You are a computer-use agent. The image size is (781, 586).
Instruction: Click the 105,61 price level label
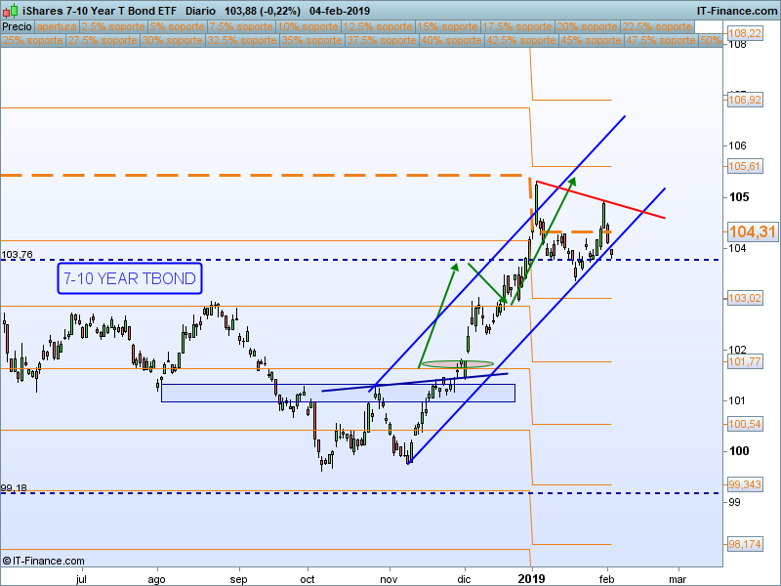point(744,166)
